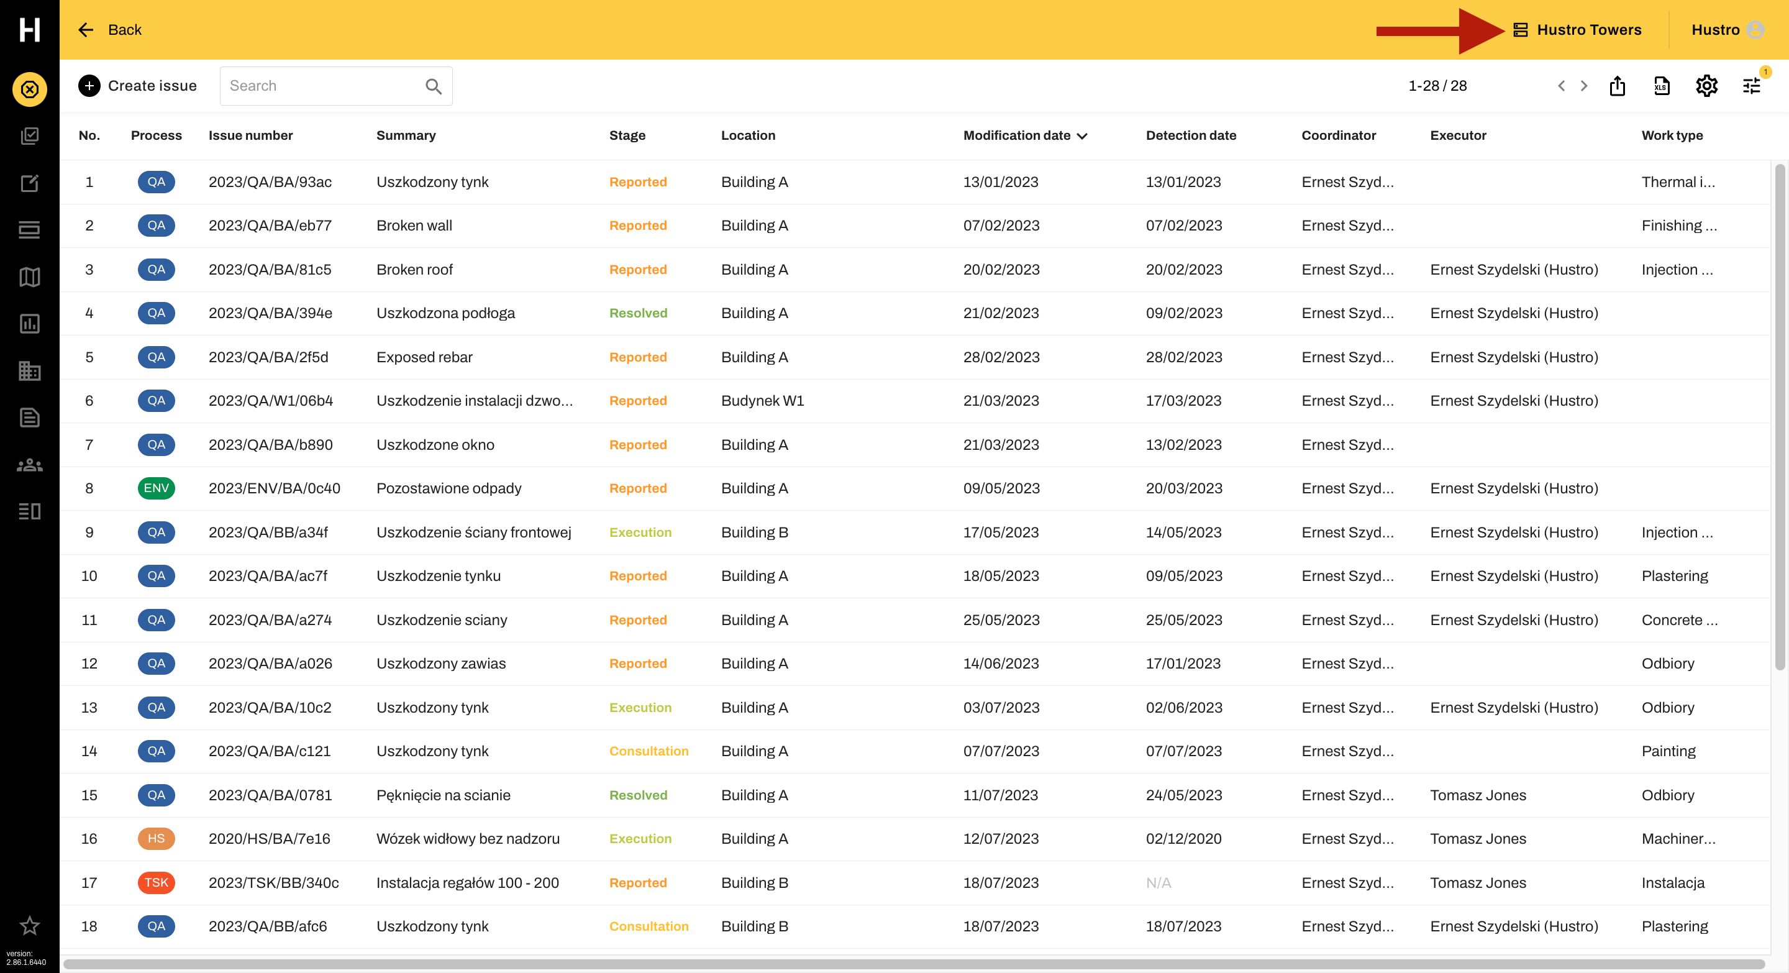Click the Create issue button
Viewport: 1789px width, 973px height.
click(x=137, y=85)
